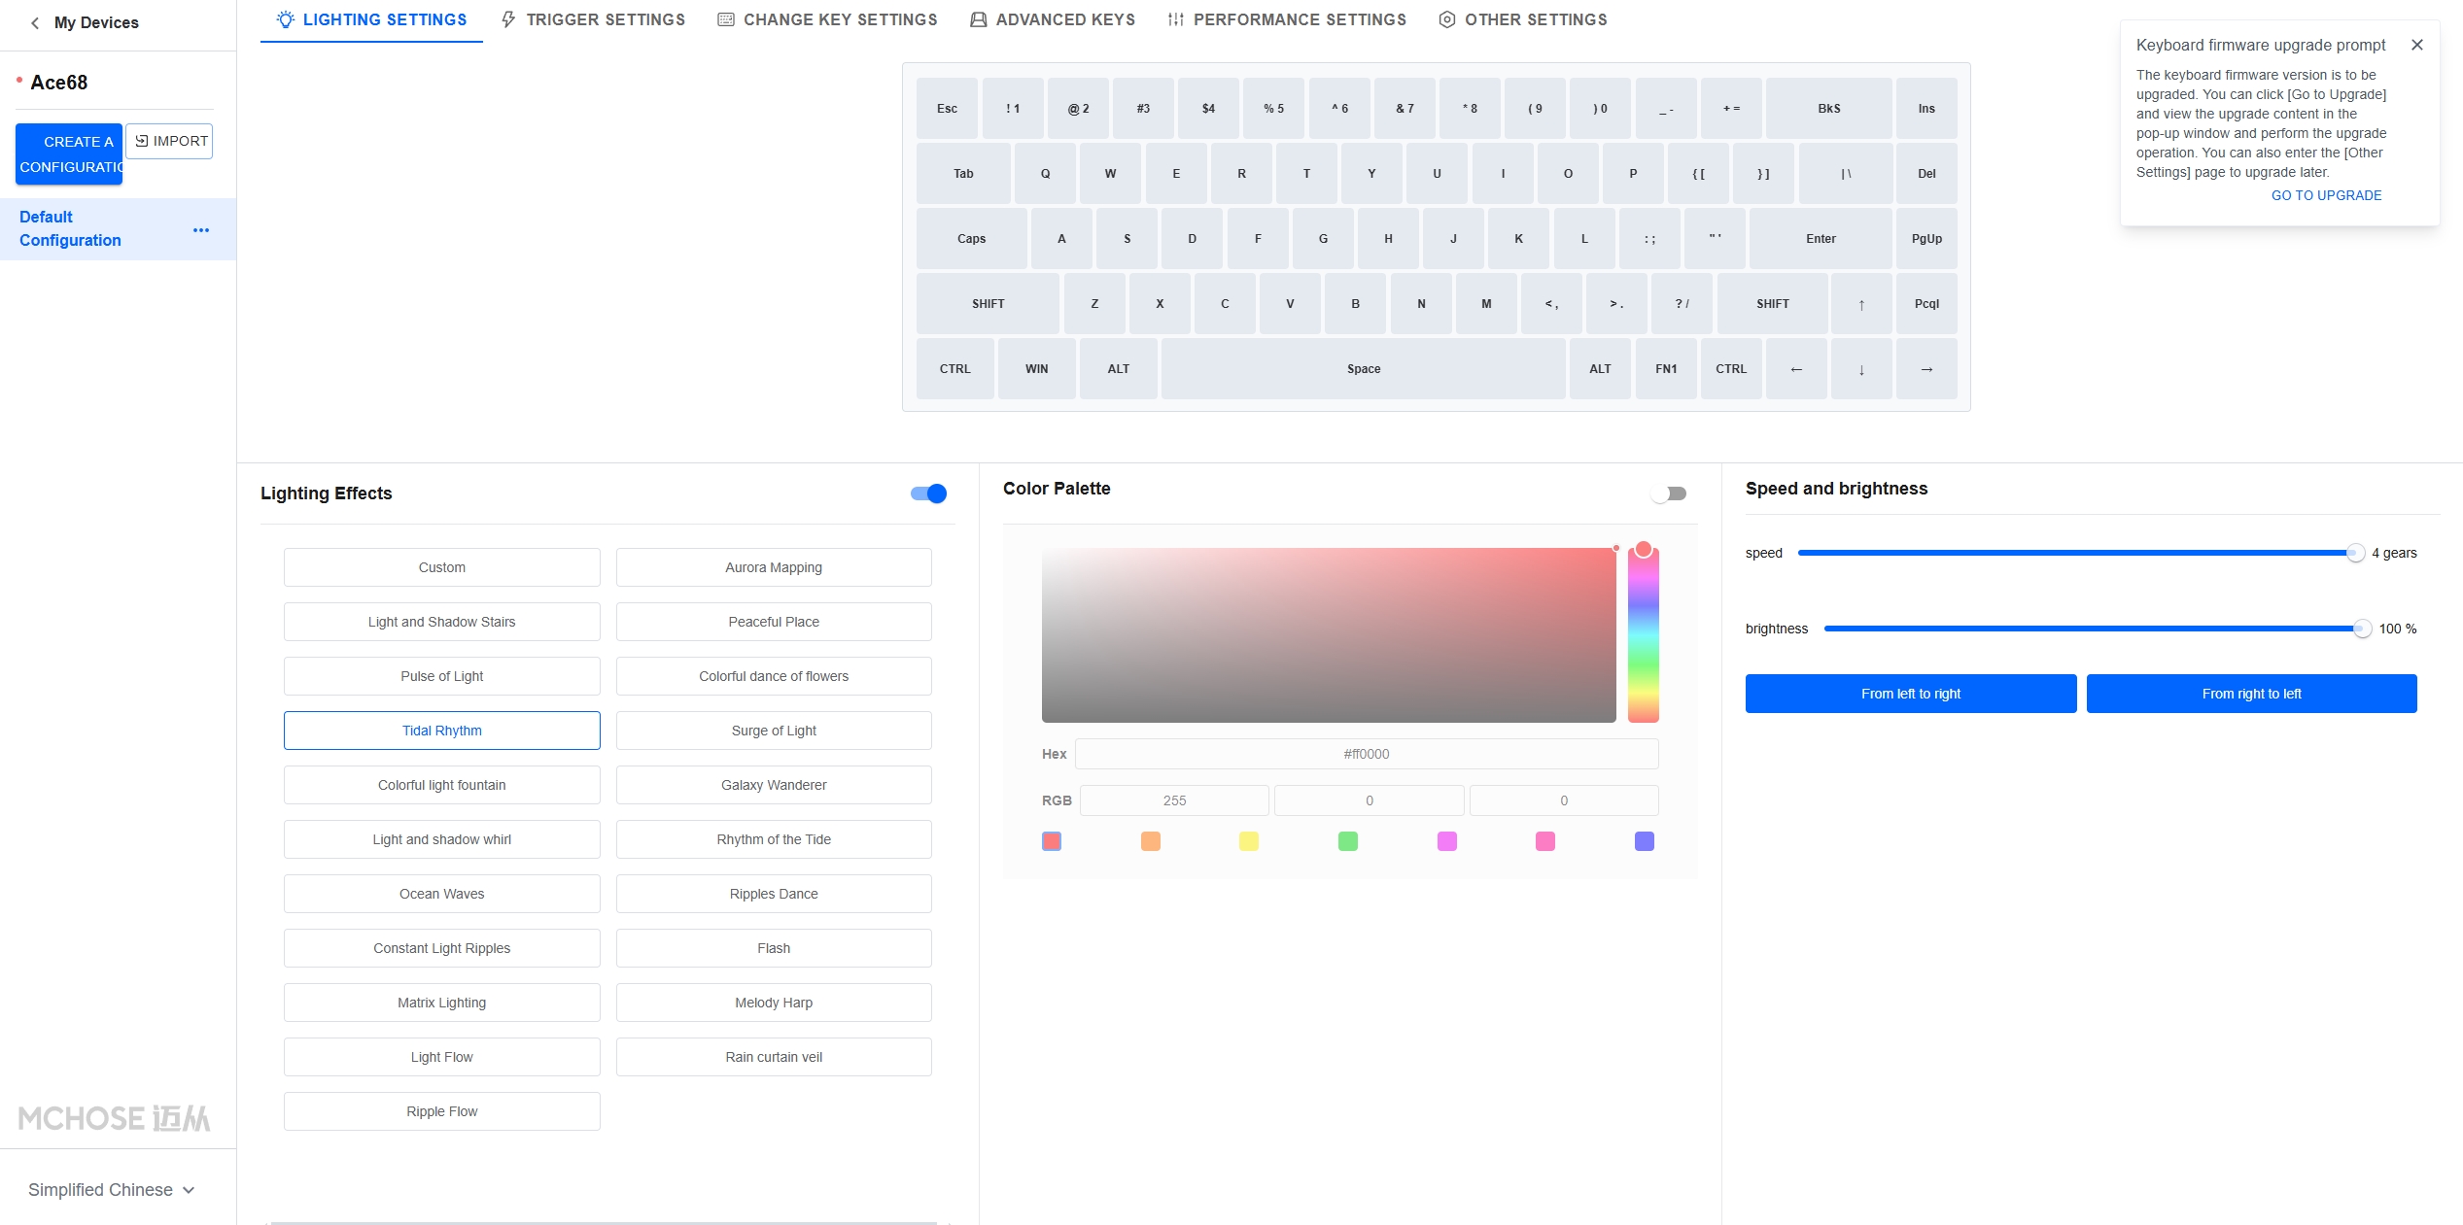This screenshot has width=2463, height=1225.
Task: Click the Other Settings gear icon
Action: (1447, 19)
